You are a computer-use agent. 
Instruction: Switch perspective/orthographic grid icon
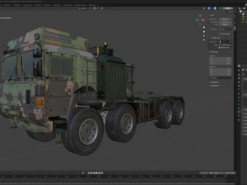204,40
